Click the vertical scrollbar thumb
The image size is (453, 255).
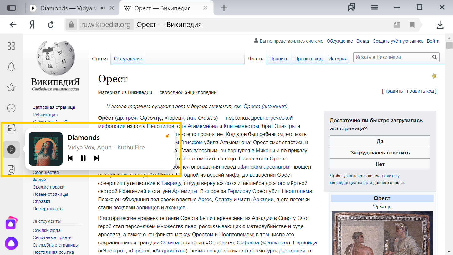click(x=450, y=45)
